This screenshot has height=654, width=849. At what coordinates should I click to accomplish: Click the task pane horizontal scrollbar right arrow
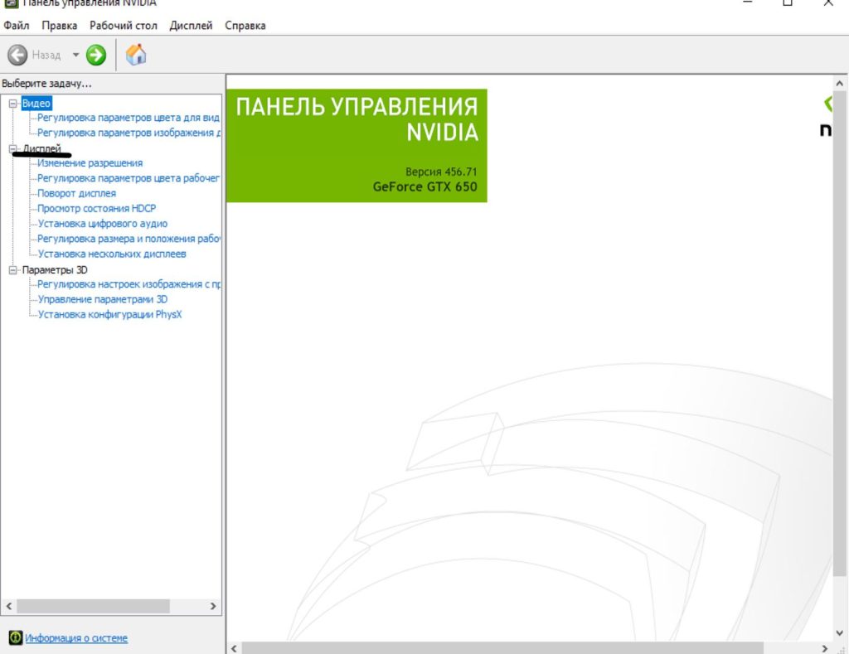pos(213,607)
